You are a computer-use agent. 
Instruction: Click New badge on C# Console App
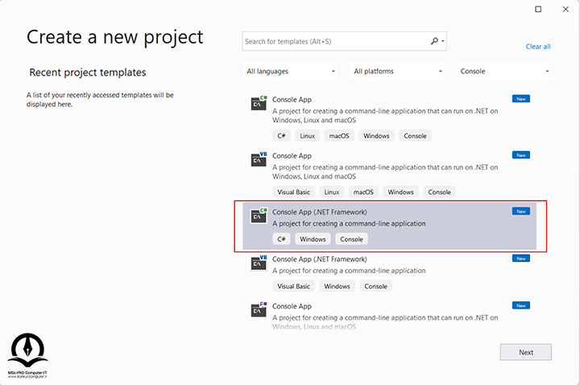pos(521,99)
